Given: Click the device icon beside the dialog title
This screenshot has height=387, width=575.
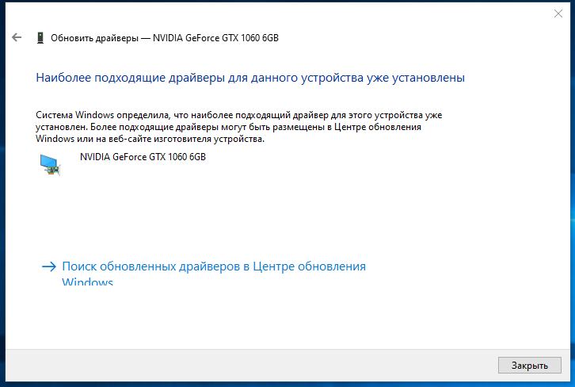Looking at the screenshot, I should [x=40, y=38].
